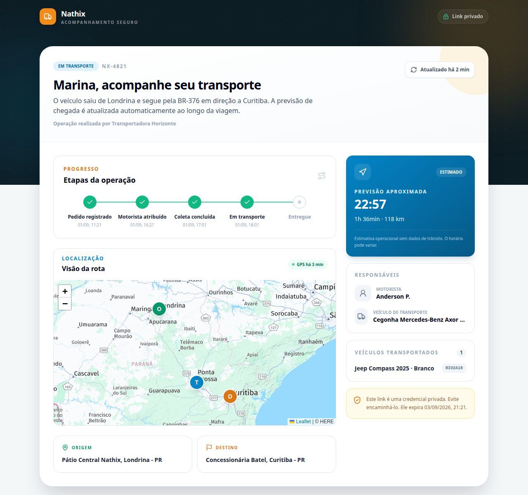Click the pin icon next to Origem
This screenshot has width=528, height=495.
click(x=65, y=448)
